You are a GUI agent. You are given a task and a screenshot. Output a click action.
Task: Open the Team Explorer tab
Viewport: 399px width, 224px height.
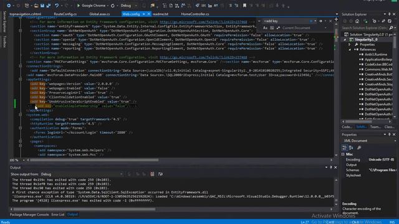coord(375,127)
